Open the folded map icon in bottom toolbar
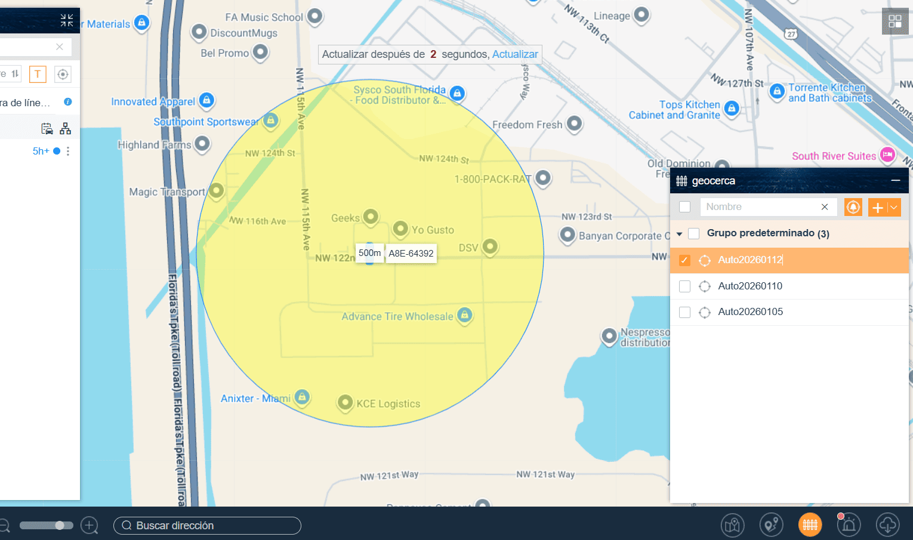The width and height of the screenshot is (913, 540). pyautogui.click(x=733, y=525)
